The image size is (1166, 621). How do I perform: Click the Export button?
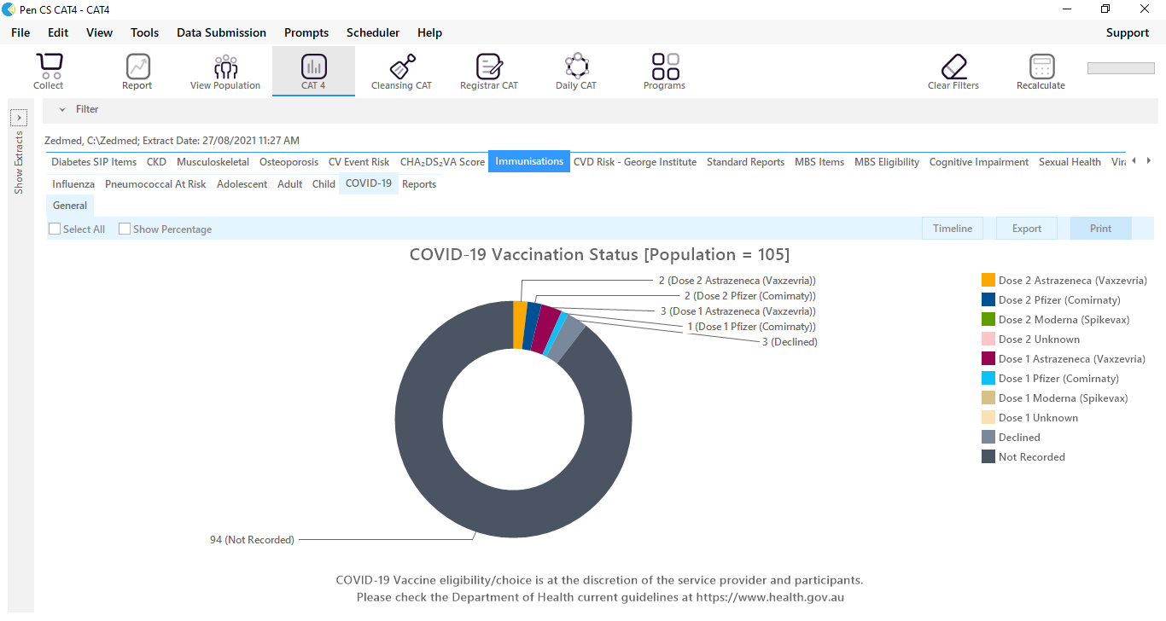tap(1027, 229)
